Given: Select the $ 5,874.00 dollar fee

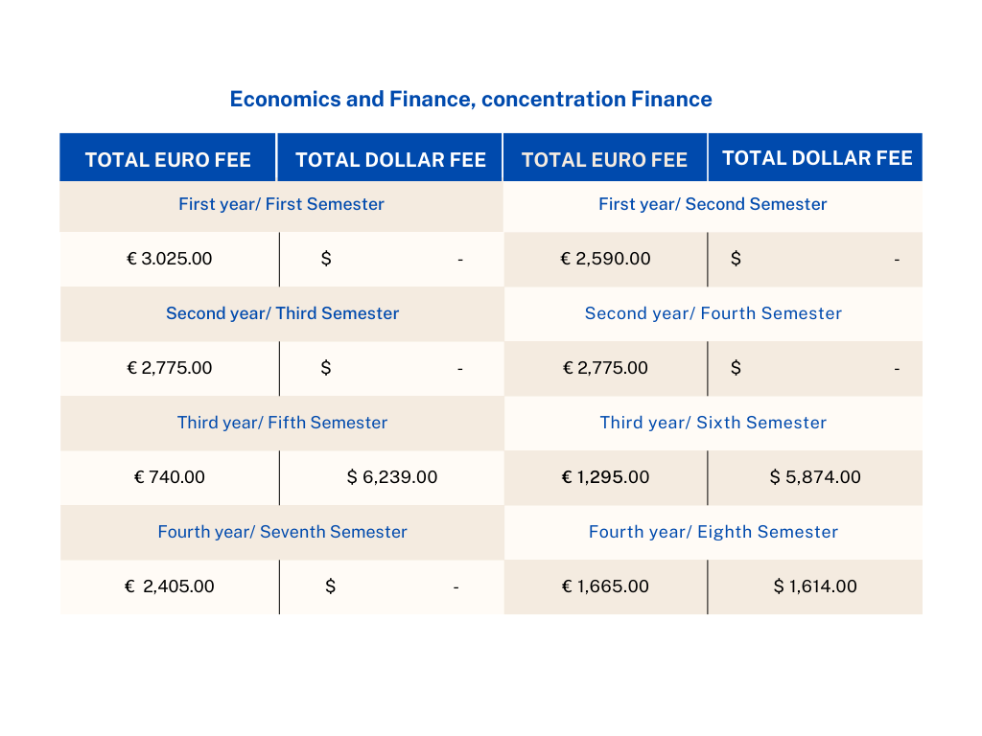Looking at the screenshot, I should 815,477.
